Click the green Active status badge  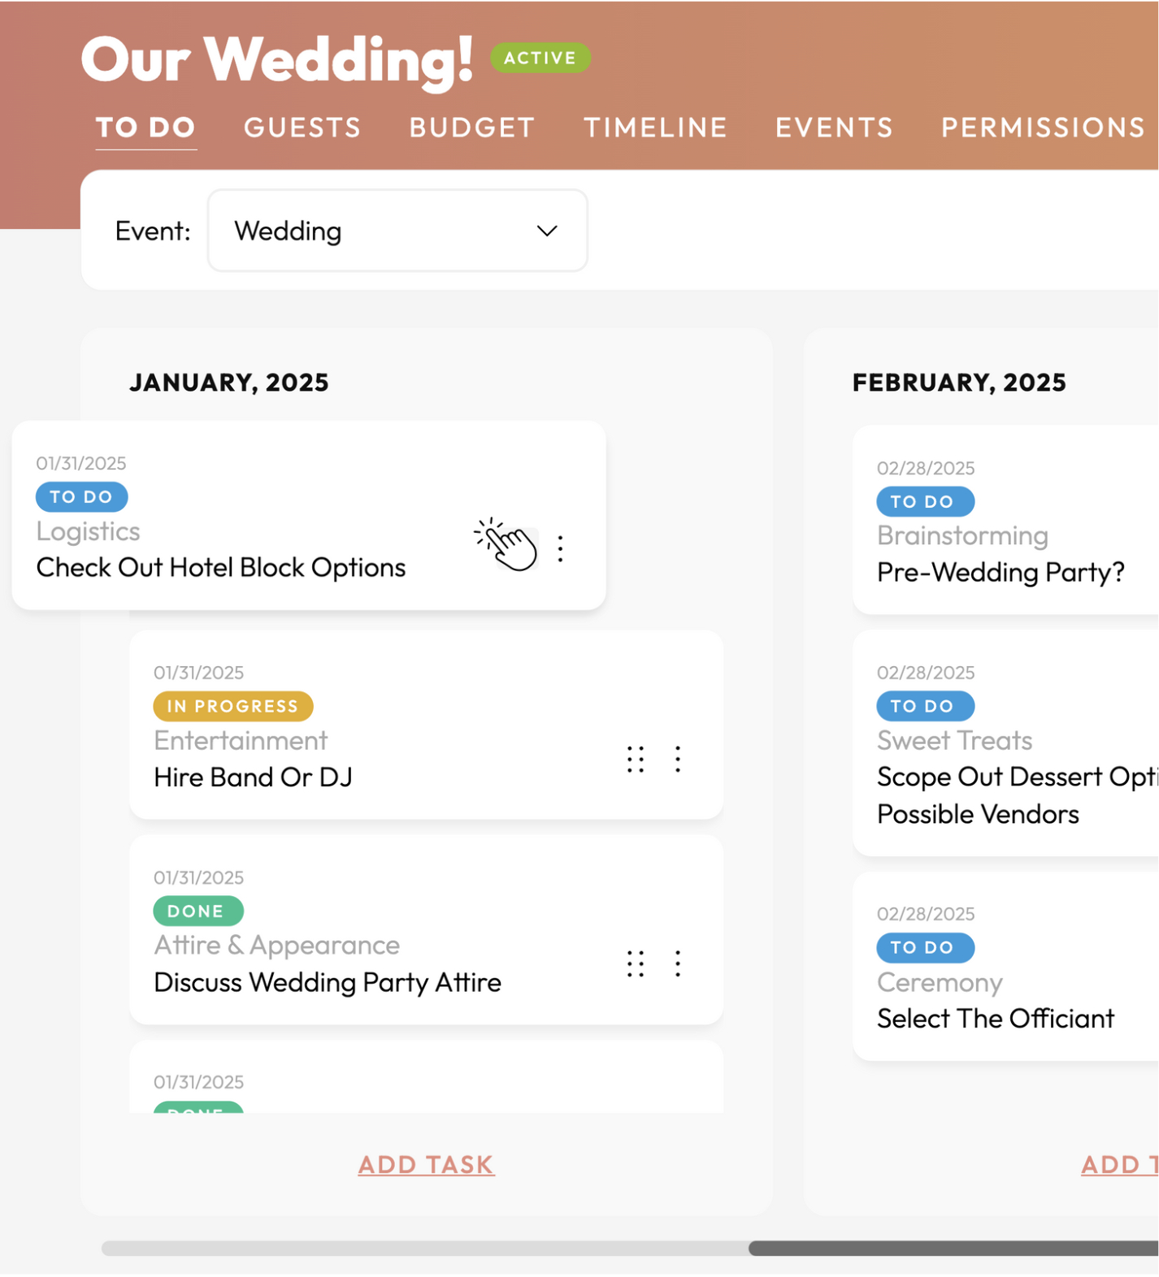point(540,58)
